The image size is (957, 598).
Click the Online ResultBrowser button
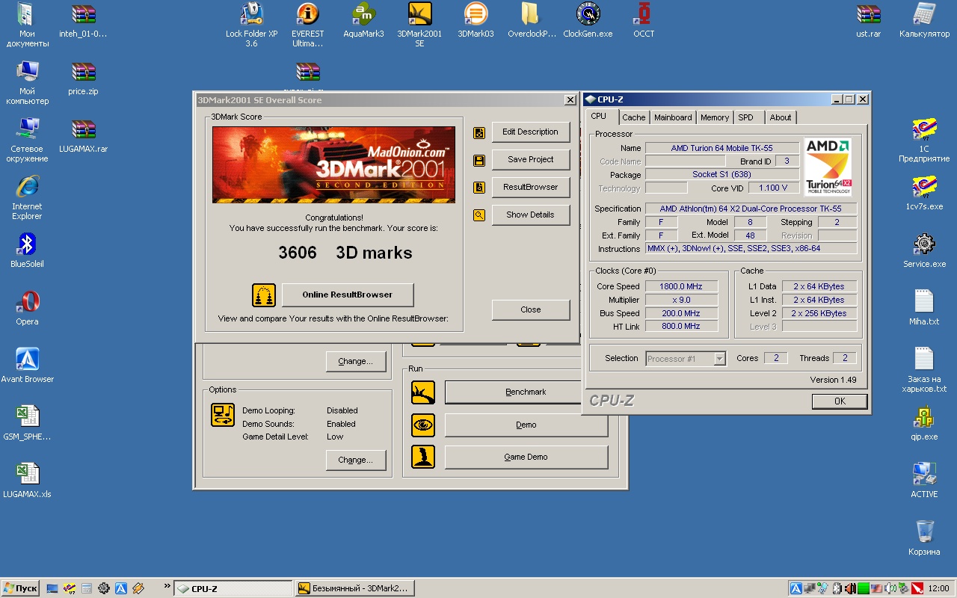coord(347,295)
